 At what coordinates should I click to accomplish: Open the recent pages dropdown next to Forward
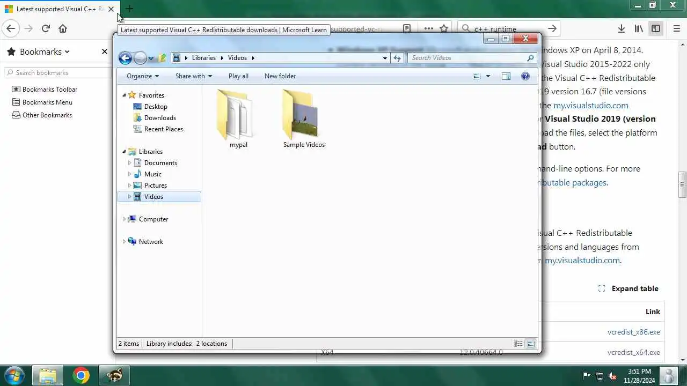[x=151, y=58]
